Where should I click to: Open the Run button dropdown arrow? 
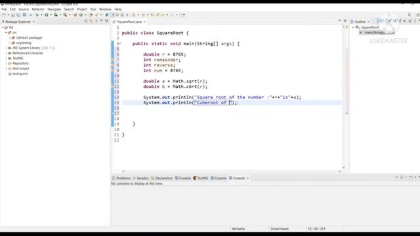pos(51,15)
